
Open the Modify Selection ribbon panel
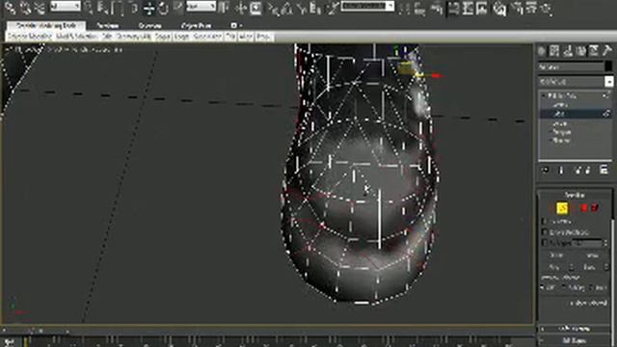pos(76,37)
